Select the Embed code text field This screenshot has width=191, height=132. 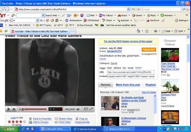tap(131, 76)
